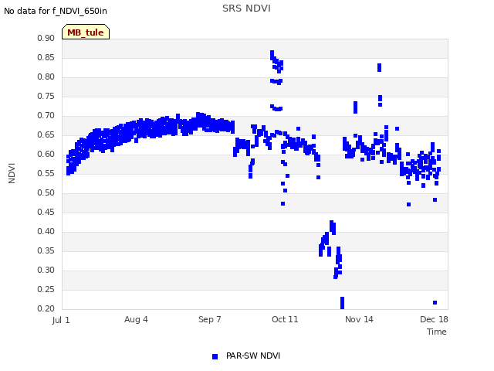The image size is (494, 371).
Task: Click the Jul 1 x-axis label
Action: coord(61,320)
